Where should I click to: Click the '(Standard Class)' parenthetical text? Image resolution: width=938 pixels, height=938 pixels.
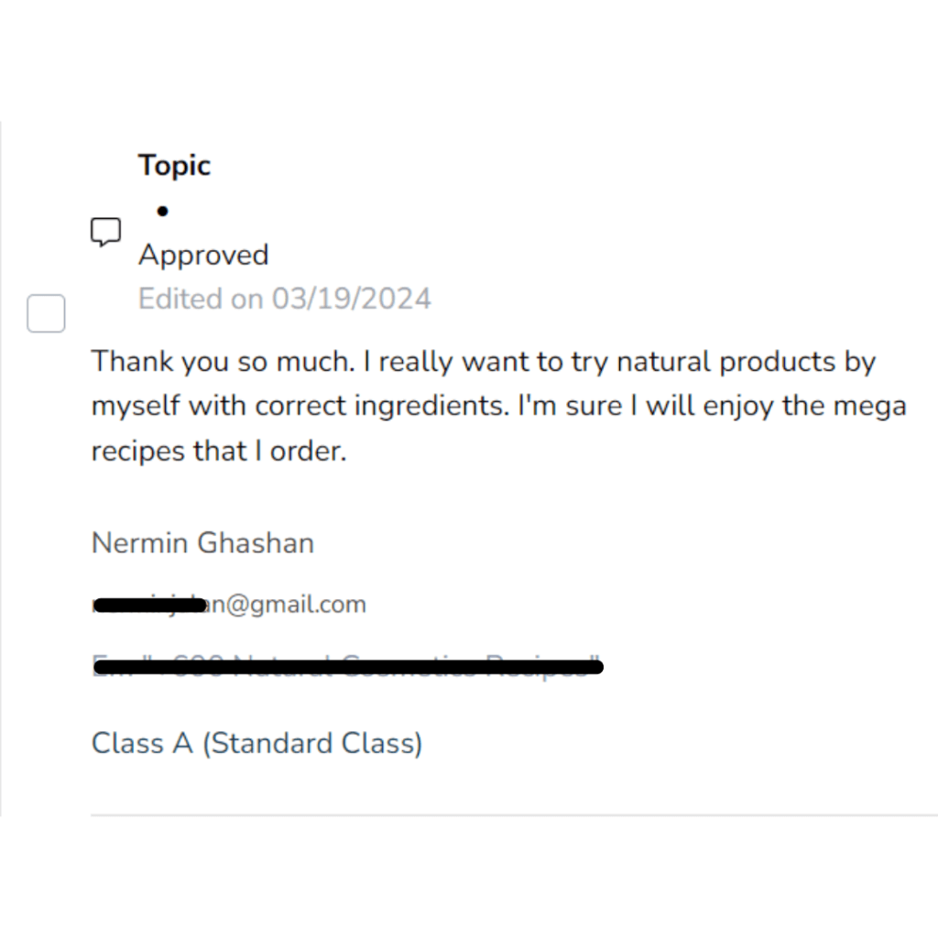(311, 743)
